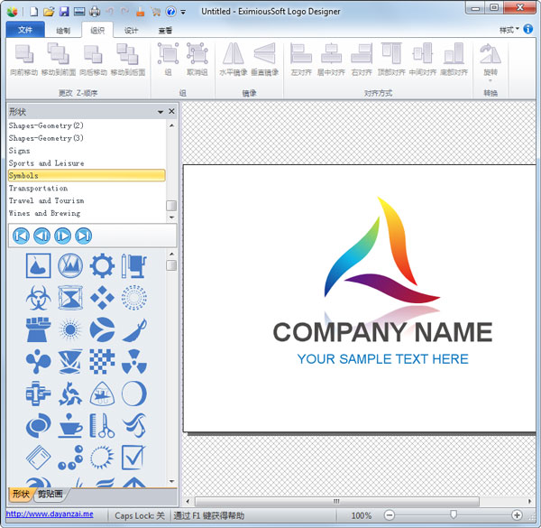
Task: Switch to the 绘制 ribbon tab
Action: [x=63, y=31]
